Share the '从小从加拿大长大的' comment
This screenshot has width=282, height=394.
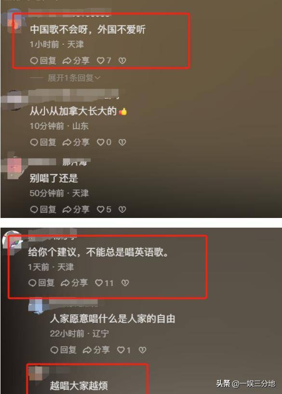(76, 142)
